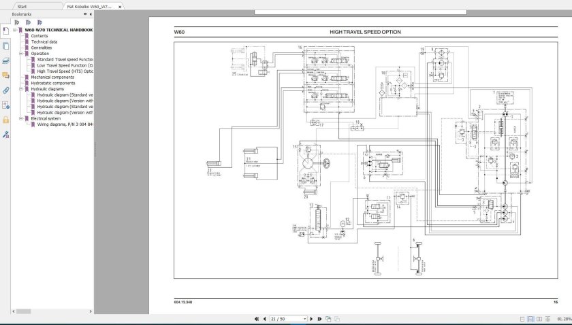Open the Technical data bookmark
Viewport: 572px width, 325px height.
(44, 41)
